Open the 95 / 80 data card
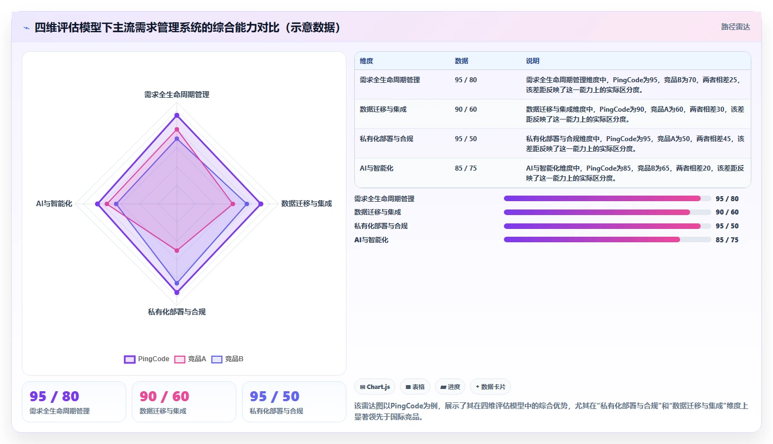The height and width of the screenshot is (444, 773). [x=74, y=402]
